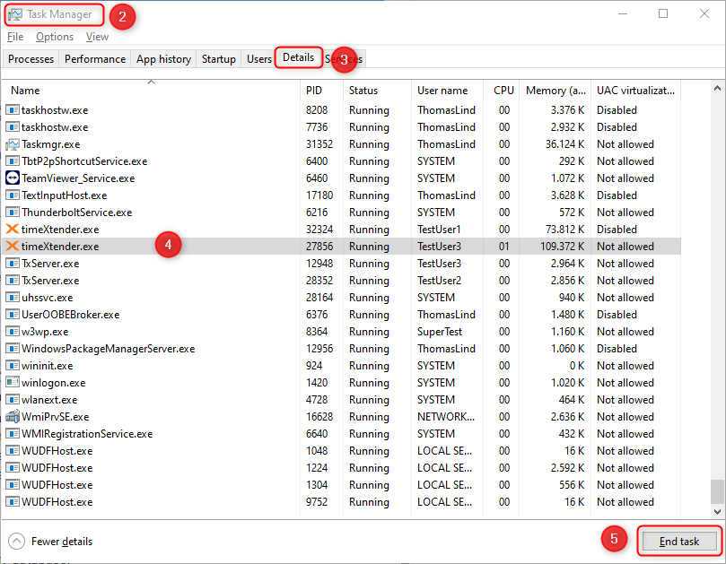Click the memory value 109.372 K
This screenshot has height=564, width=726.
click(562, 247)
